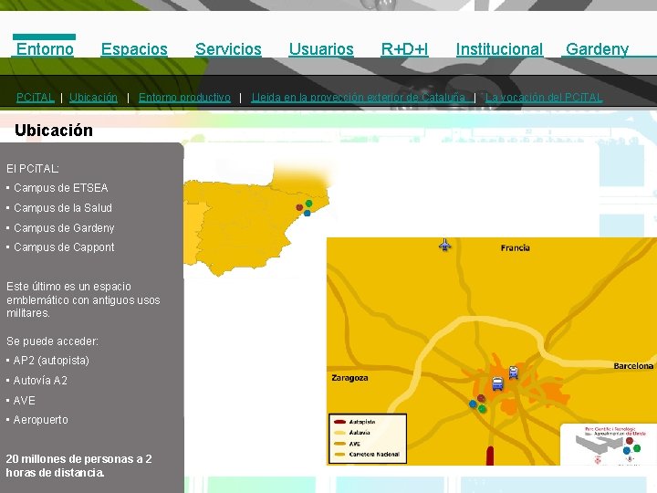Click the Autovía A2 list item

pos(40,380)
